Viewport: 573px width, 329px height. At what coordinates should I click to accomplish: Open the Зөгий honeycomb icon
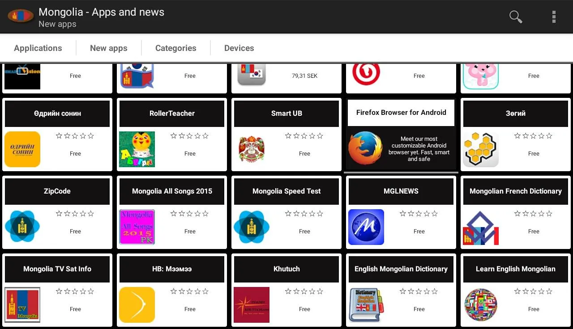481,149
